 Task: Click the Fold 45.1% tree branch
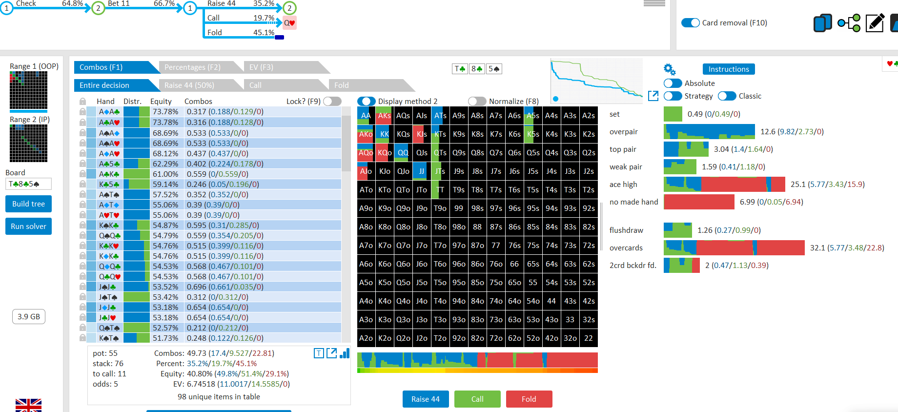[x=241, y=33]
